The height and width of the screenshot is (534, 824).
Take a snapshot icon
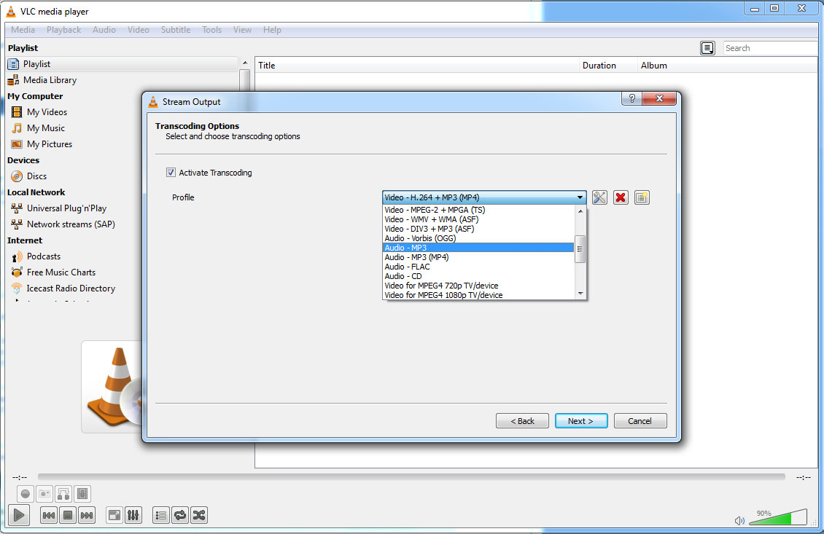click(x=44, y=494)
